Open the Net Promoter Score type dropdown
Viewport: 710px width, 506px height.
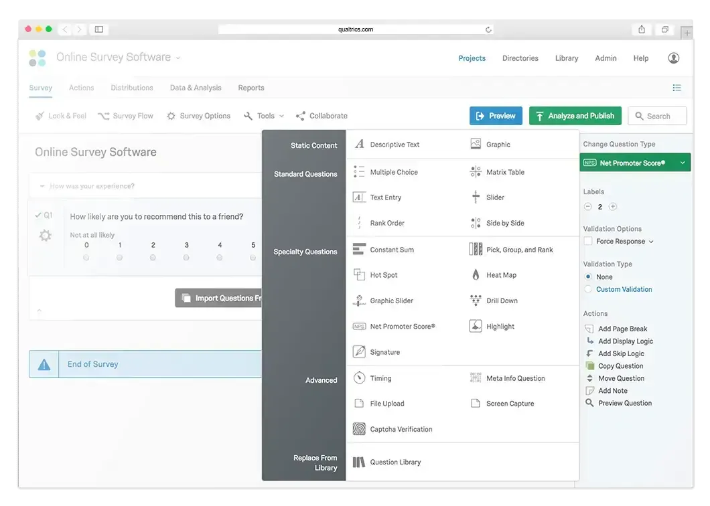coord(635,163)
